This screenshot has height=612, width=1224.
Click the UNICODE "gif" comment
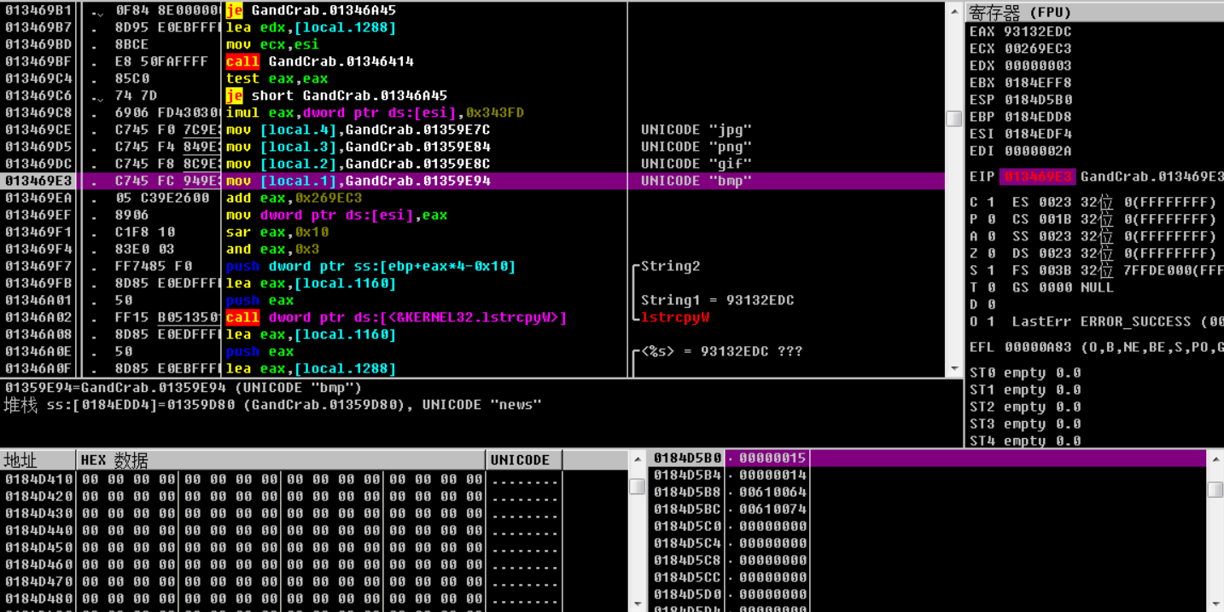(696, 164)
